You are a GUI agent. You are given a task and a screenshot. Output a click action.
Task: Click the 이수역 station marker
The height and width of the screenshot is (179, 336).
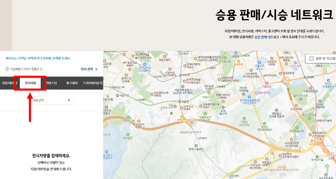click(181, 75)
